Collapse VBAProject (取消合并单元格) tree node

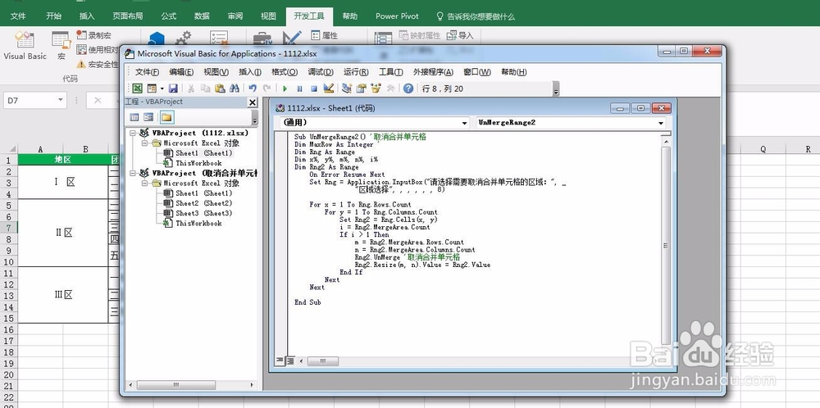[x=133, y=173]
